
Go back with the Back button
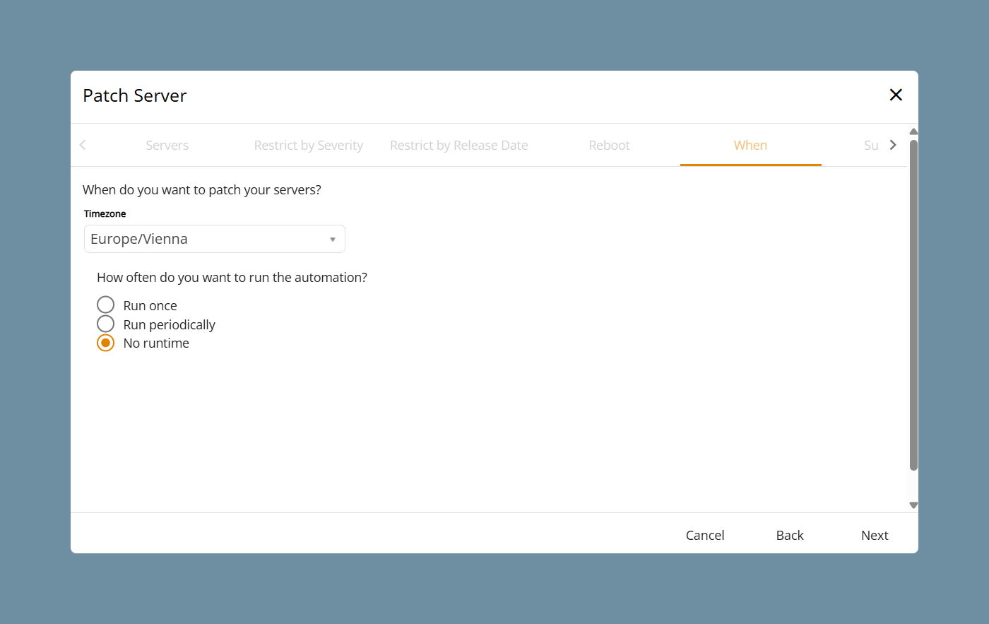[790, 535]
